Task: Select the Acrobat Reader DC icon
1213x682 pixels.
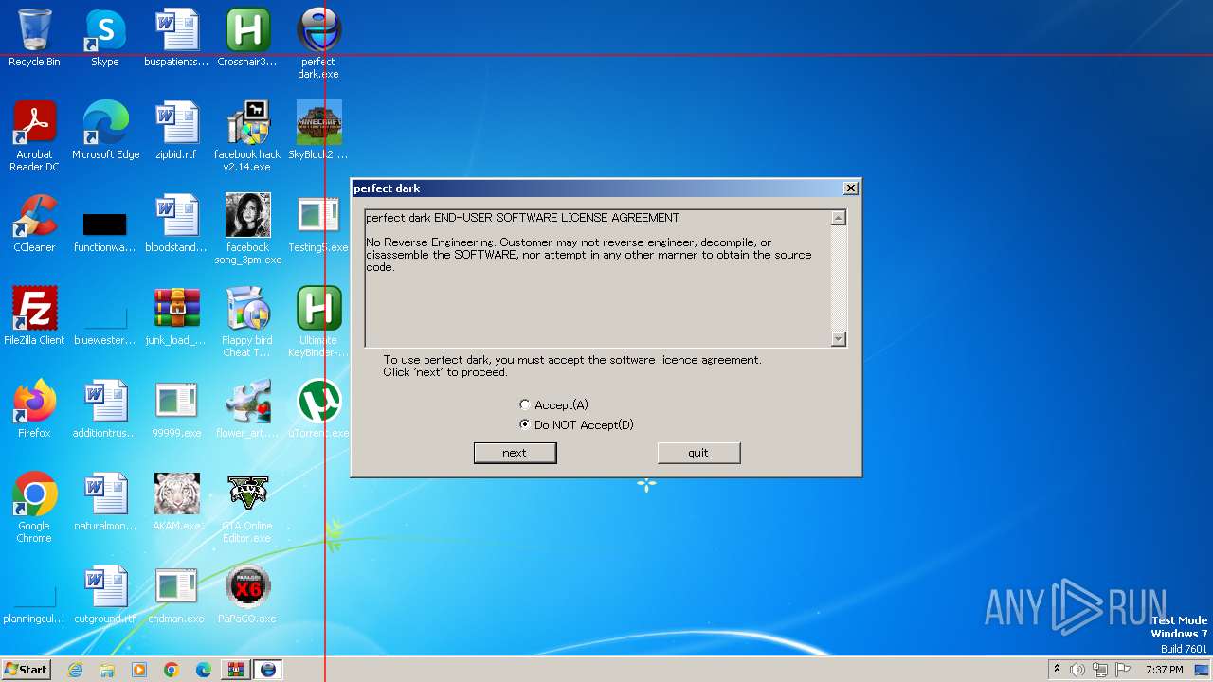Action: point(34,136)
